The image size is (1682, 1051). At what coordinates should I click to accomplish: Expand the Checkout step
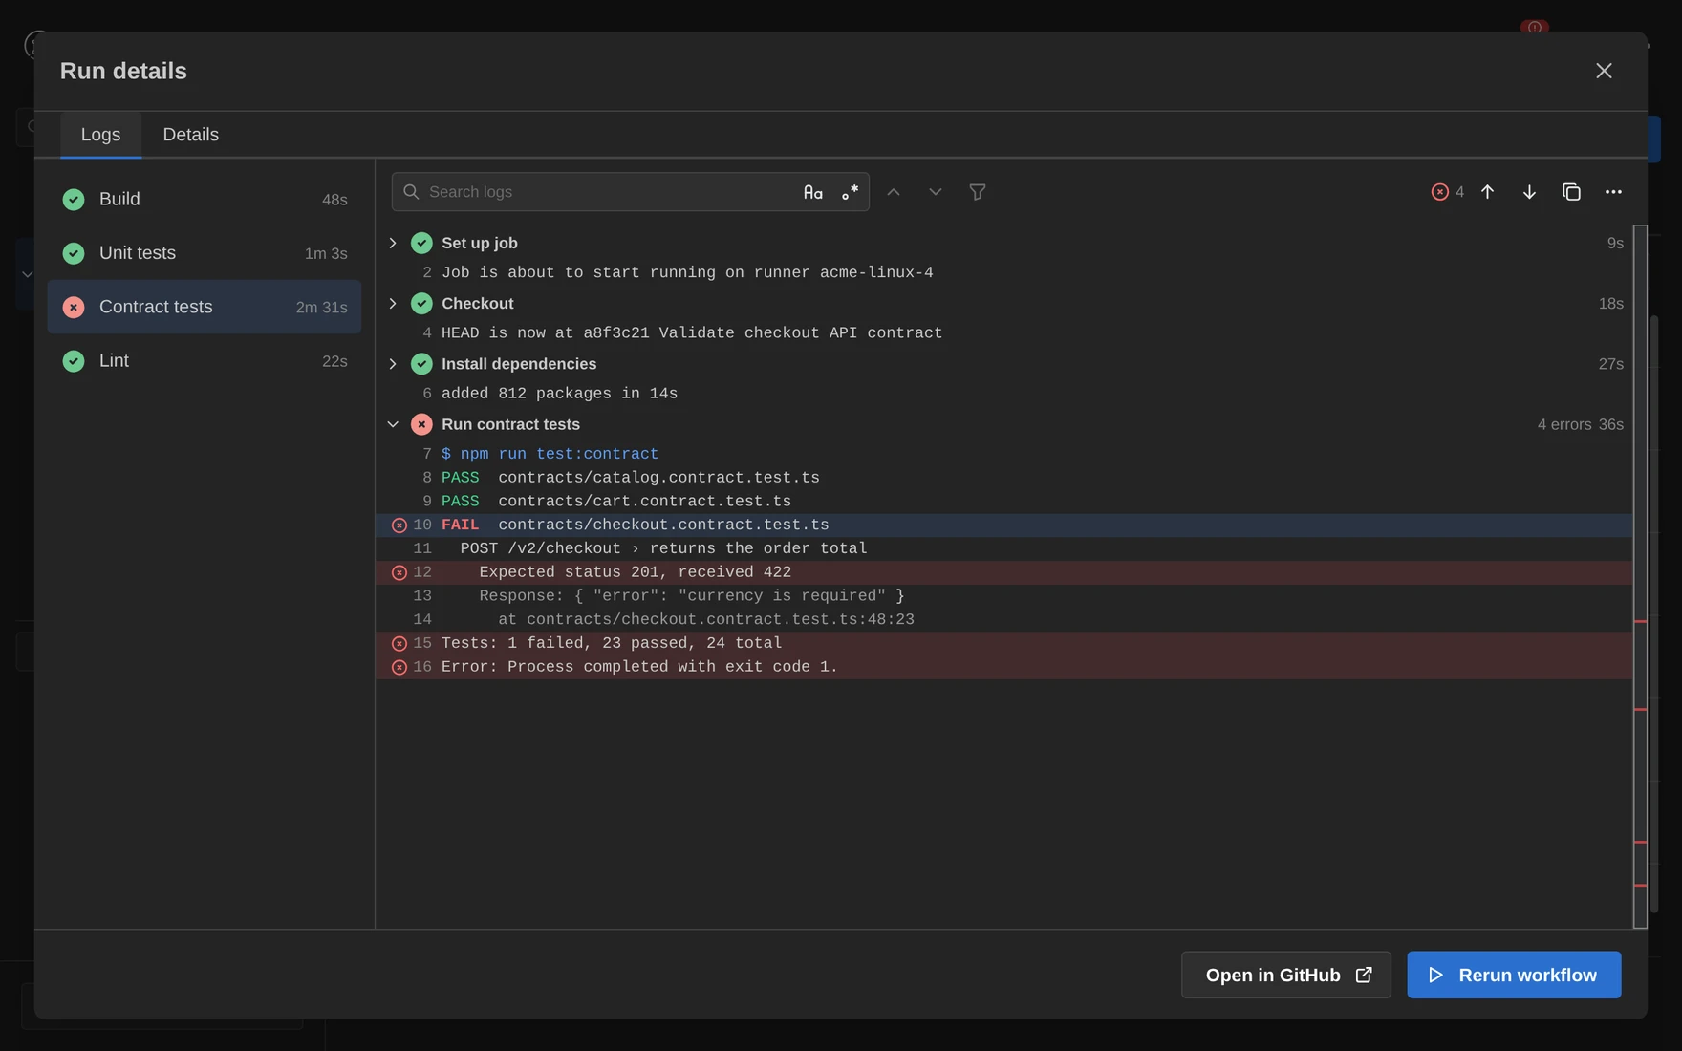(393, 304)
